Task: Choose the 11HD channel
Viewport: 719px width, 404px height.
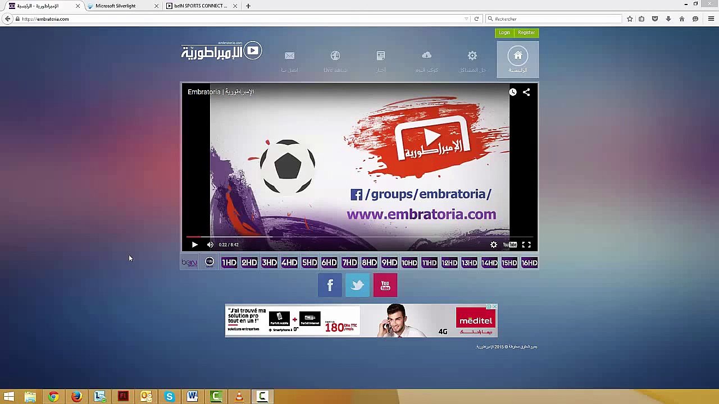Action: (429, 263)
